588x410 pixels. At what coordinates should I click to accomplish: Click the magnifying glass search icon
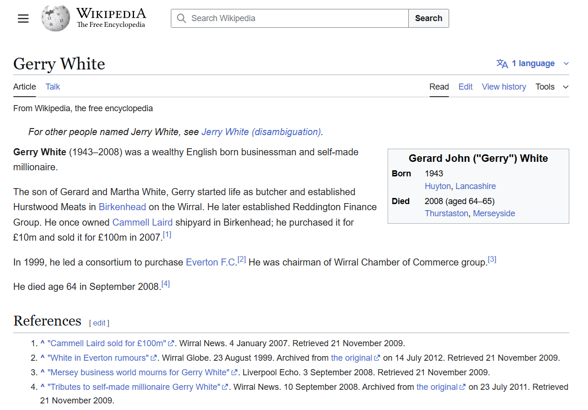point(182,18)
